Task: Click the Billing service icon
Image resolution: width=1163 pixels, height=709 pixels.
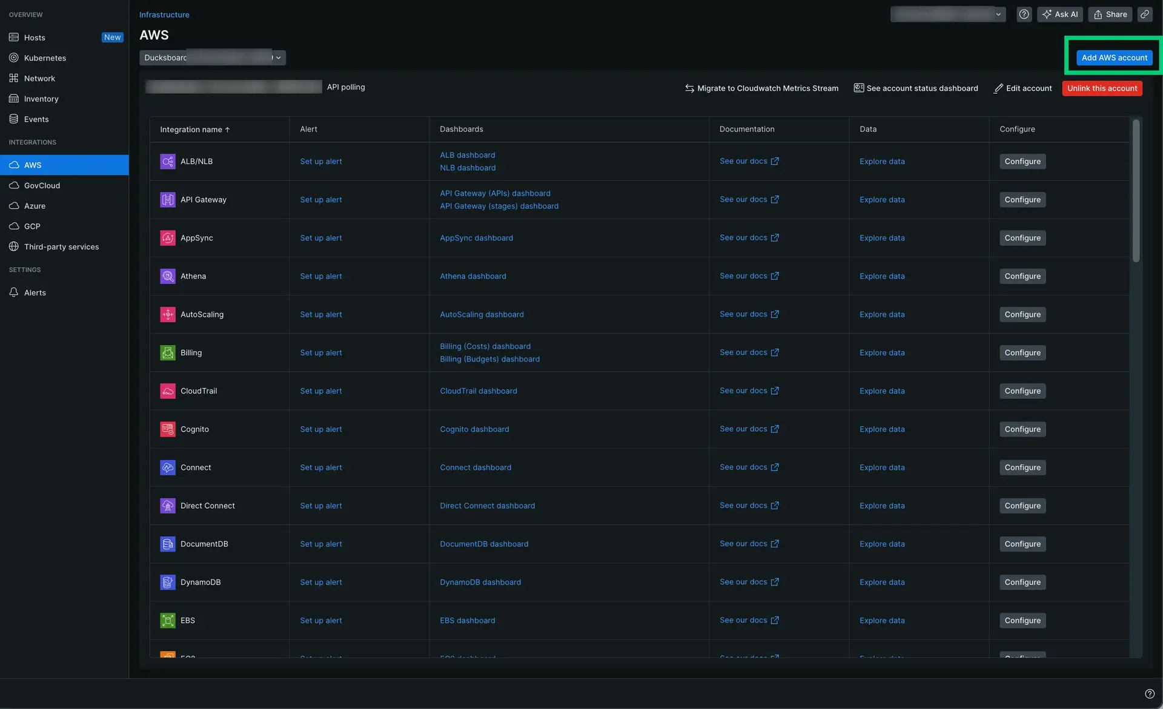Action: pyautogui.click(x=168, y=352)
